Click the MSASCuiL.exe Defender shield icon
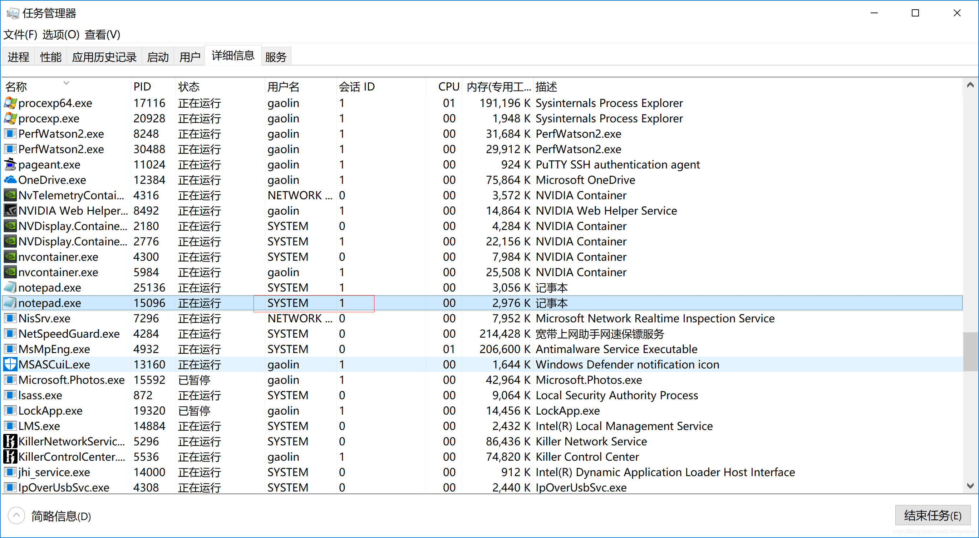The width and height of the screenshot is (979, 538). tap(10, 364)
